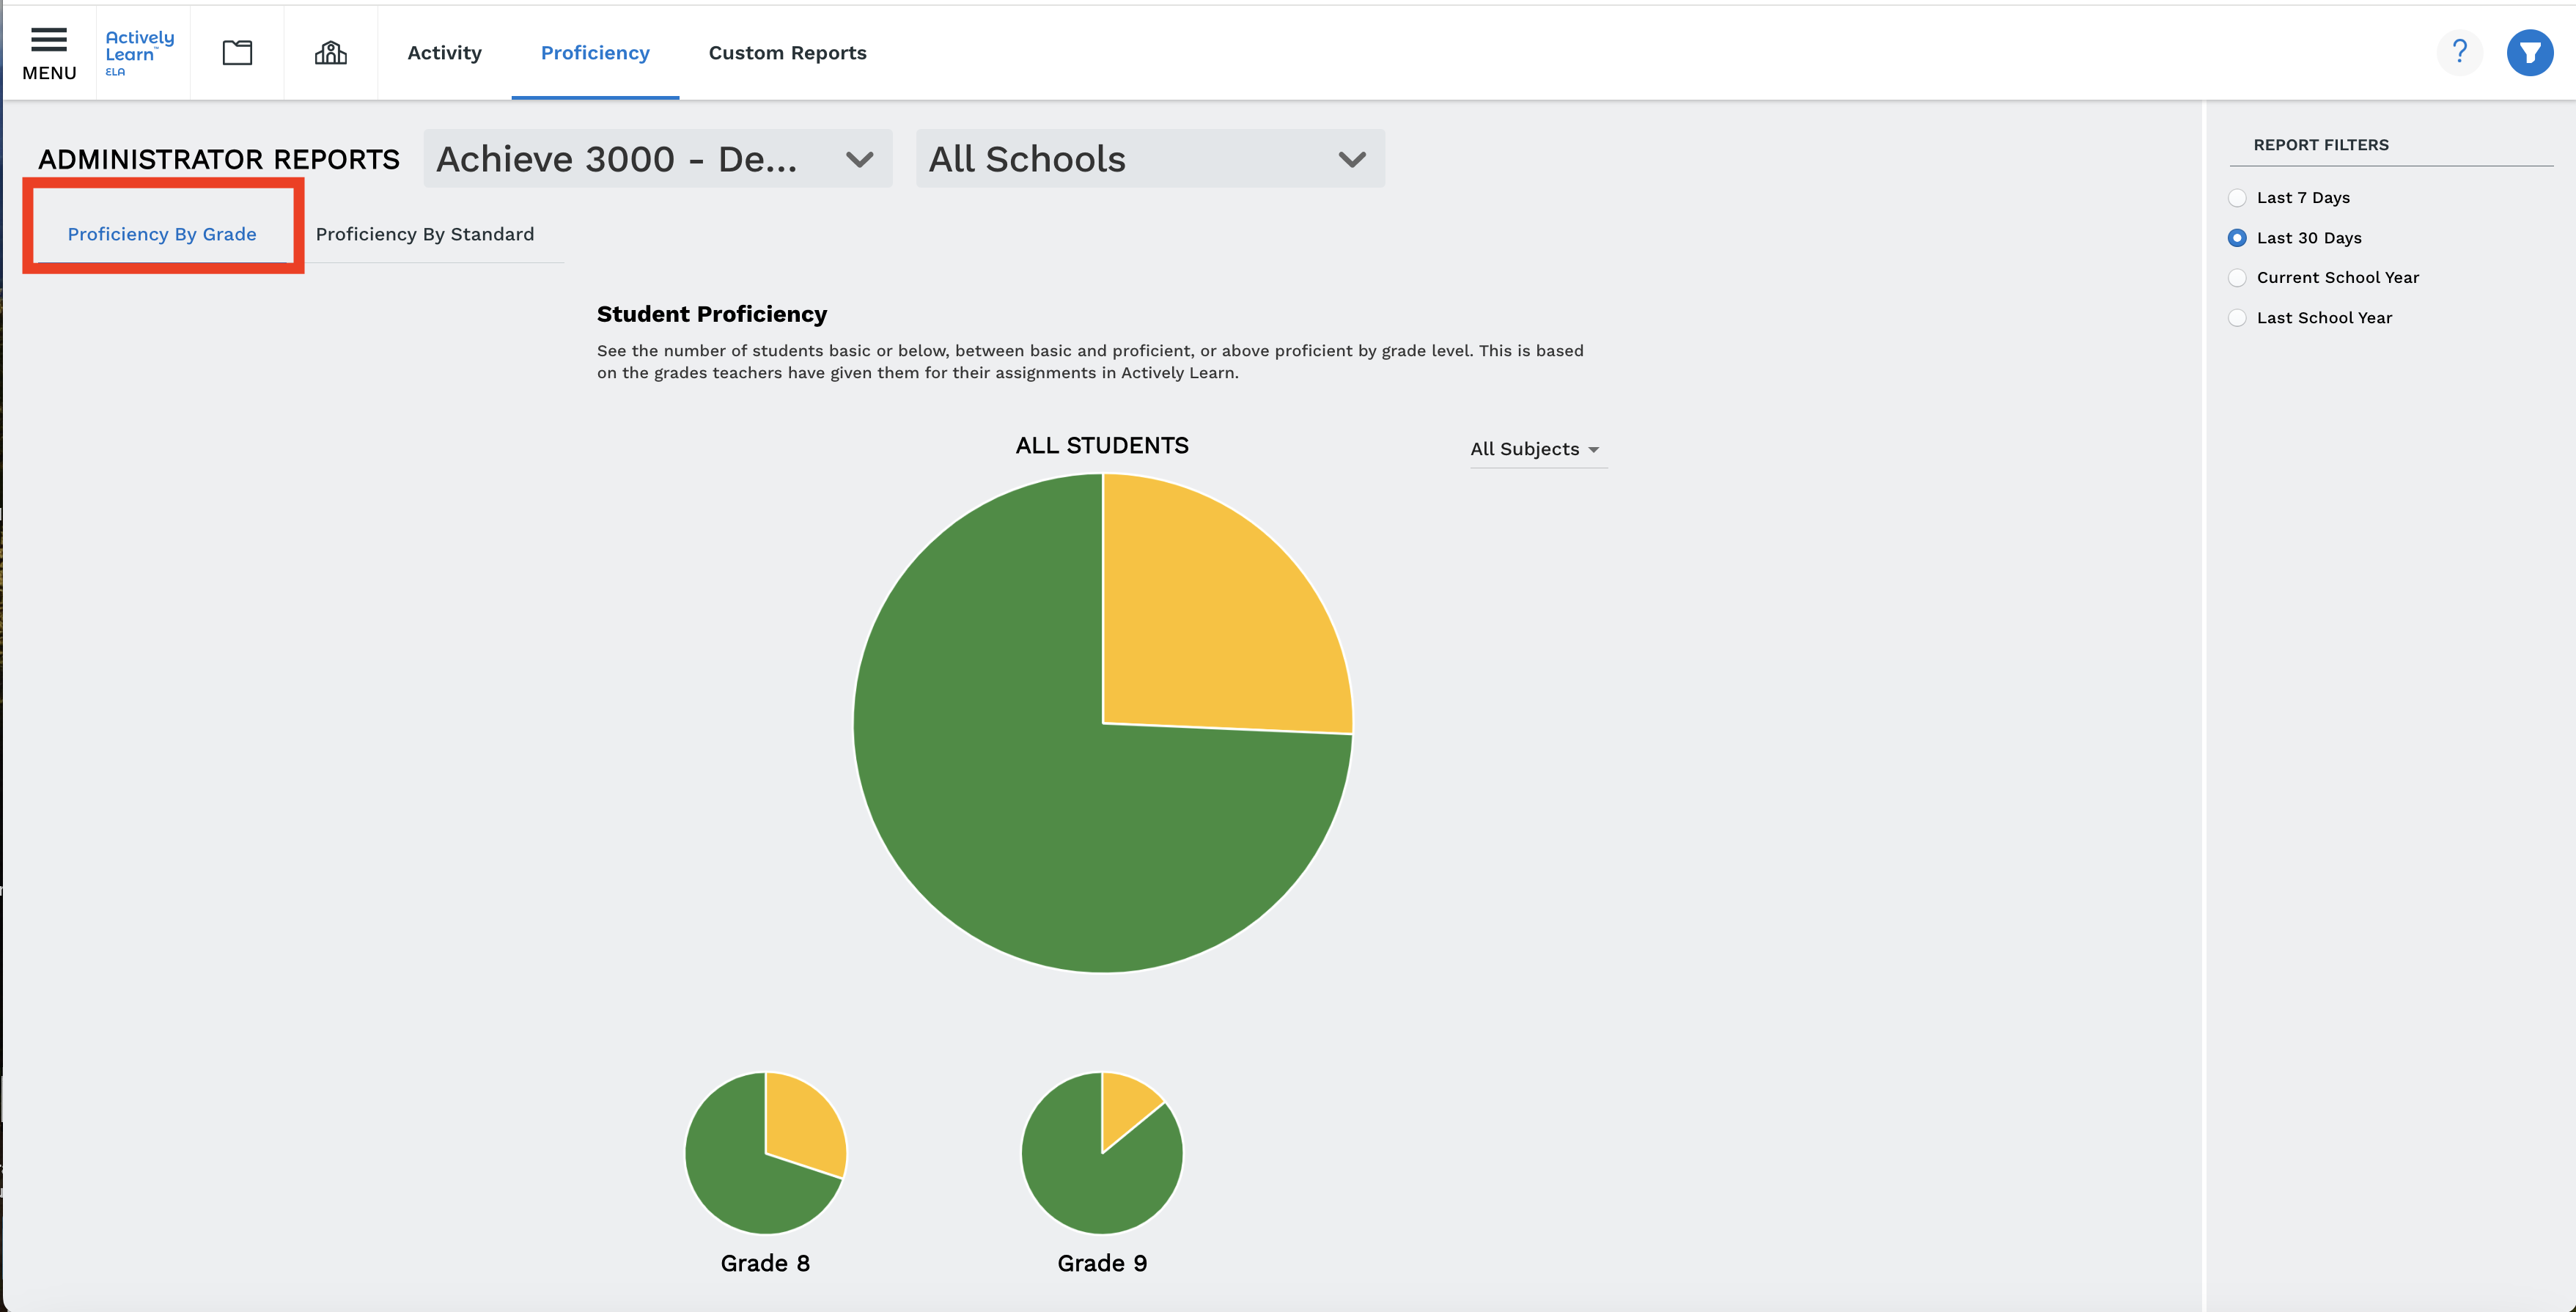The image size is (2576, 1312).
Task: Open the hamburger MENU icon
Action: [x=49, y=53]
